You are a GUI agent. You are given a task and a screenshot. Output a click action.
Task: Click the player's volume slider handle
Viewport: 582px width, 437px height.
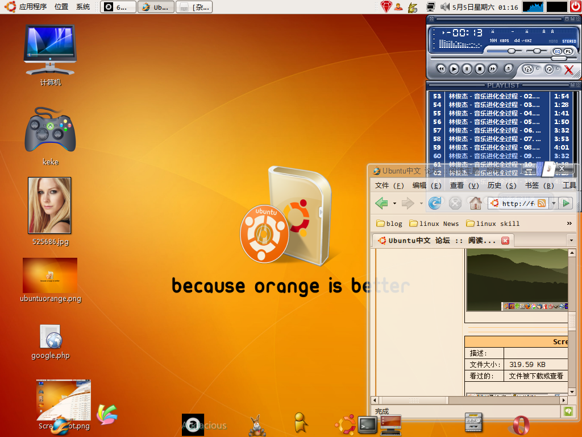512,51
